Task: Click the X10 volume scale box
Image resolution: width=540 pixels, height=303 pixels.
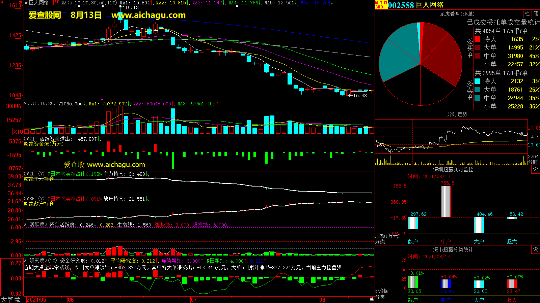Action: (18, 132)
